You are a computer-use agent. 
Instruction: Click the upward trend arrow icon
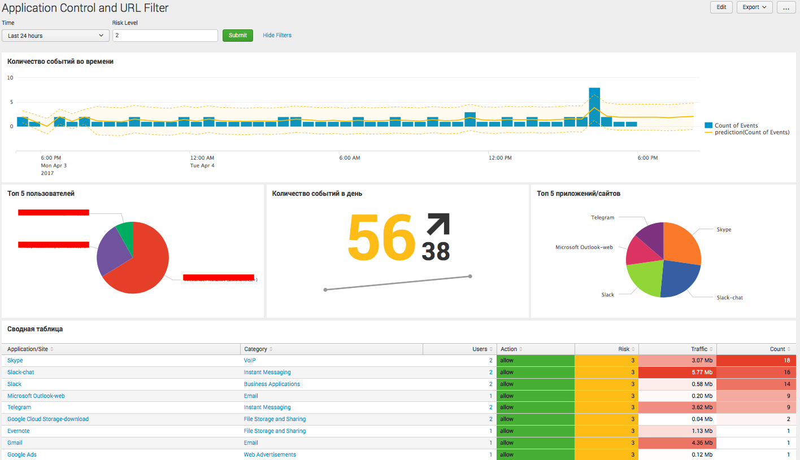coord(438,224)
